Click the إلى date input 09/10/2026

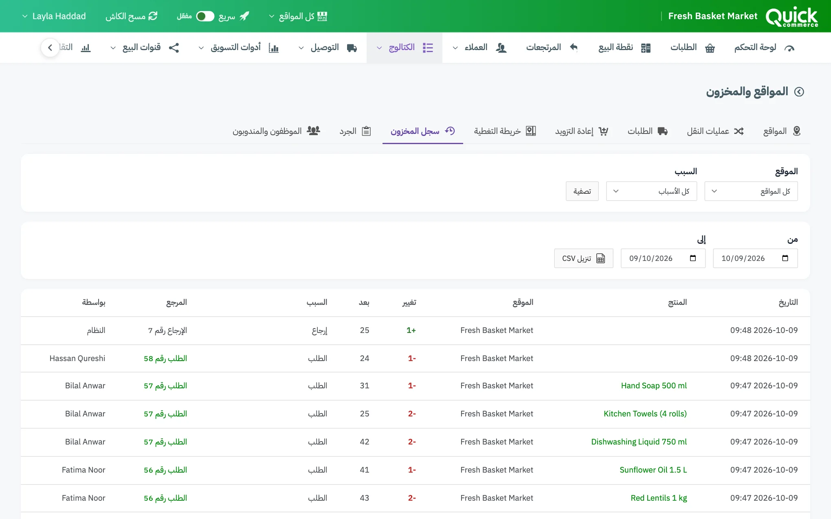663,258
